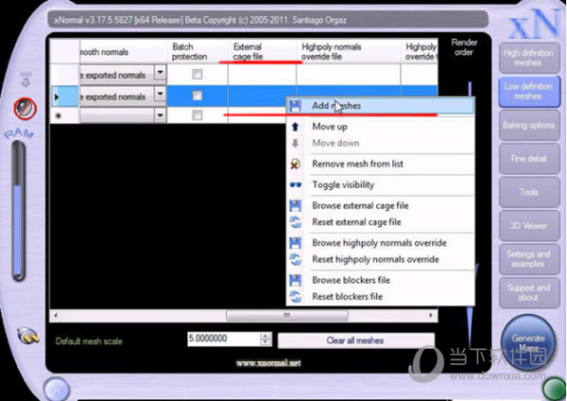
Task: Click floppy icon beside Browse external cage file
Action: pos(296,205)
